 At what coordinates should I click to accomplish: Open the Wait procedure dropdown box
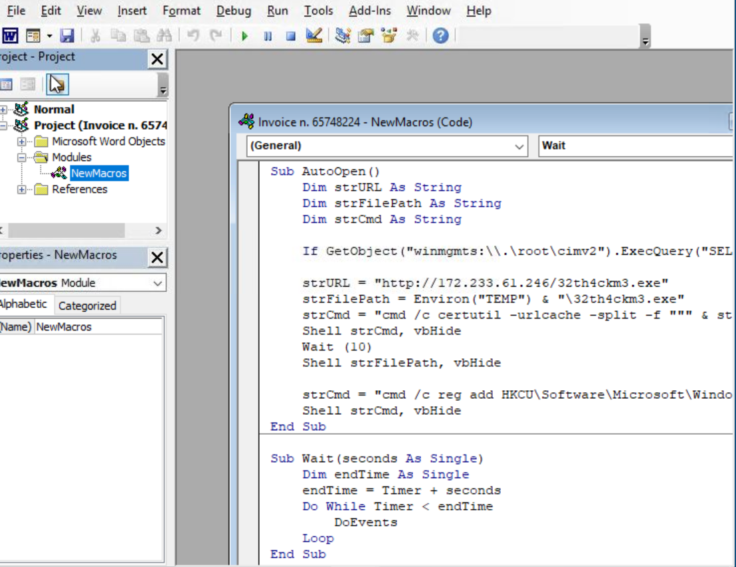[636, 146]
